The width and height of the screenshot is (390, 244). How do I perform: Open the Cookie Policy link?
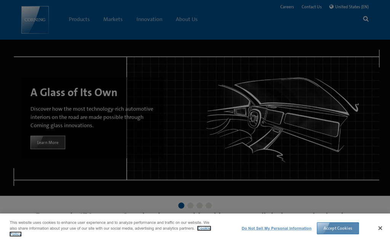click(x=204, y=228)
